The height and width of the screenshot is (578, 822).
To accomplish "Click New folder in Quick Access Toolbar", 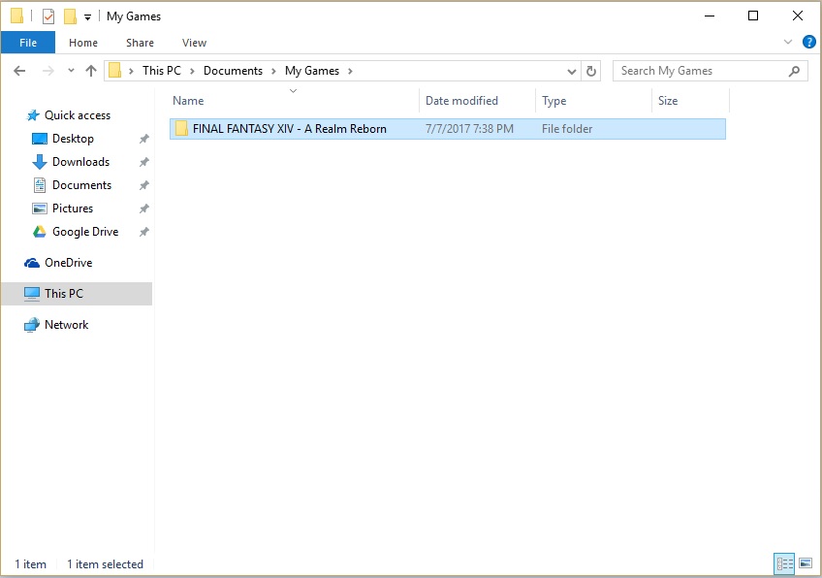I will tap(70, 16).
